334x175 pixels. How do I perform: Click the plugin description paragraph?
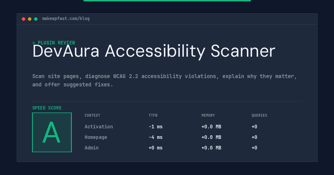tap(164, 80)
